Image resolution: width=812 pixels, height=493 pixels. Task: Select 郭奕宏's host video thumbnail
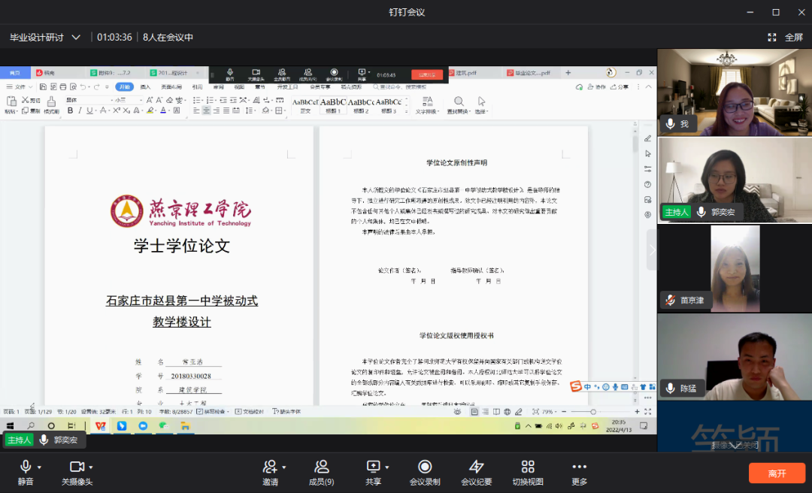(x=734, y=180)
